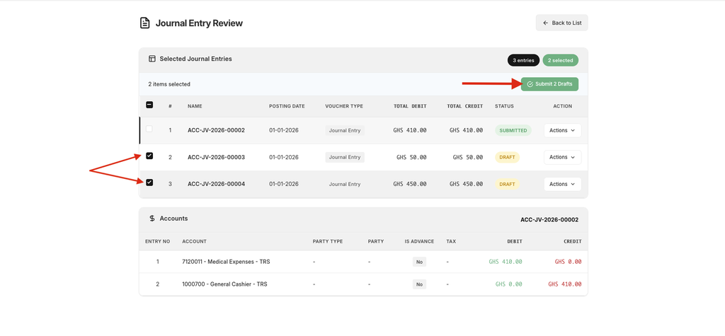
Task: Click the Journal Entry Review document icon
Action: (x=144, y=23)
